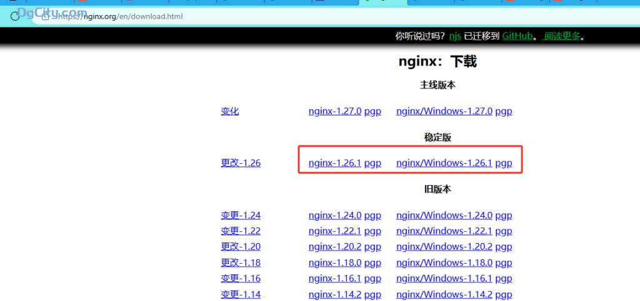Click the nginx.org URL in the address bar
The width and height of the screenshot is (640, 301).
click(121, 17)
